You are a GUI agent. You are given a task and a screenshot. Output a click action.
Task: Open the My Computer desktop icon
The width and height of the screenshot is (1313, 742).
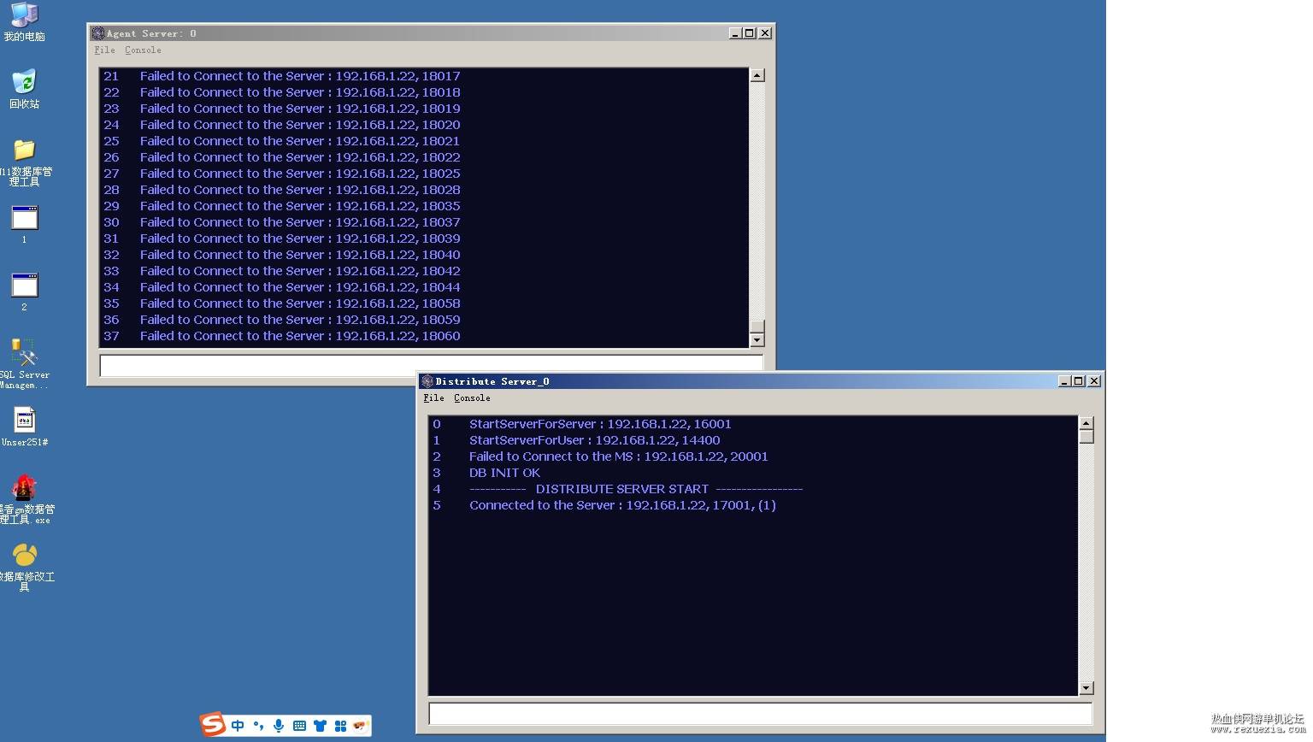(x=24, y=21)
